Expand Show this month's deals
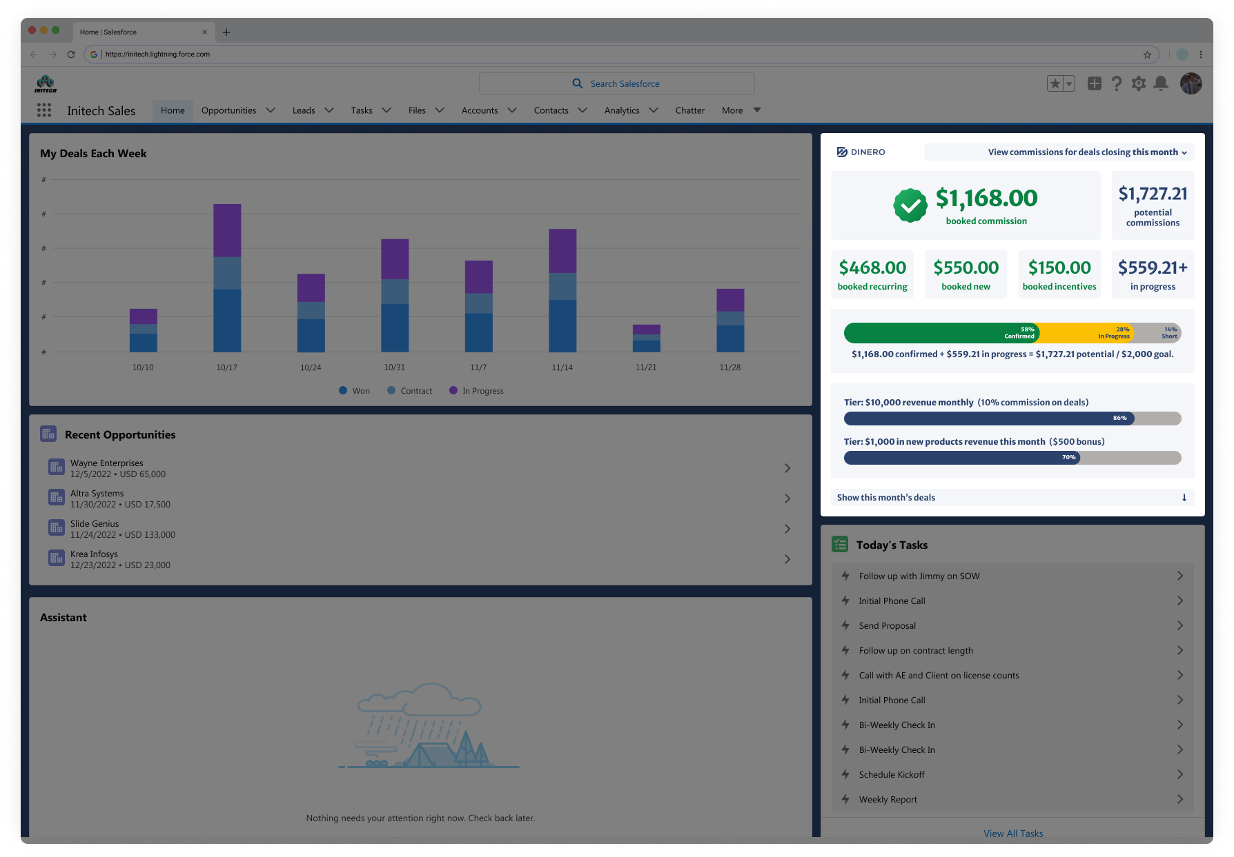Image resolution: width=1234 pixels, height=857 pixels. point(1012,498)
